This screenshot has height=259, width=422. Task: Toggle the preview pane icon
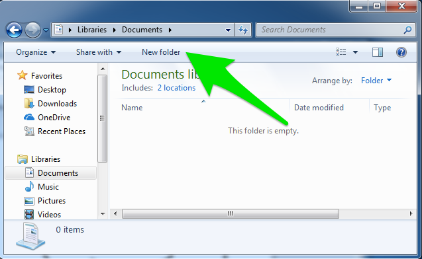(x=378, y=52)
